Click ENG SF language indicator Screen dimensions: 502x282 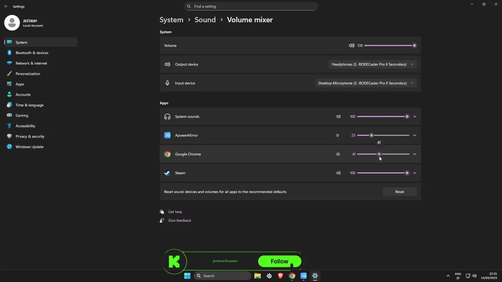tap(458, 276)
